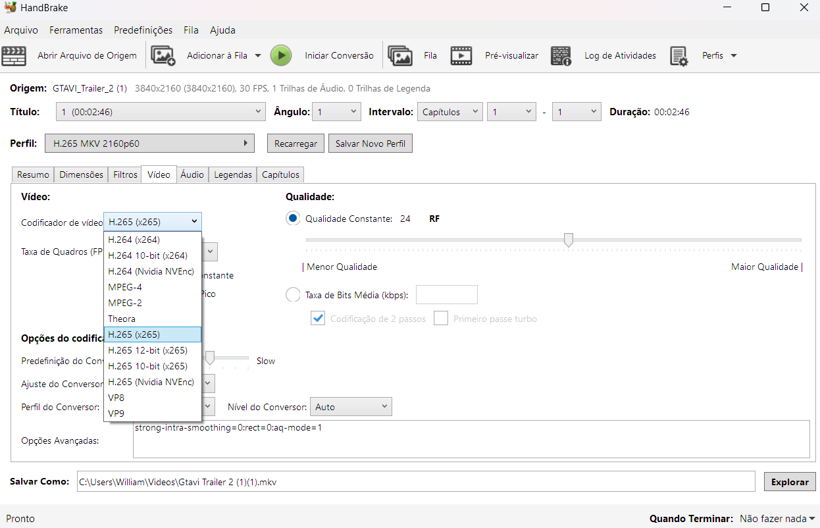This screenshot has width=820, height=528.
Task: Click the Pré-visualizar toolbar label
Action: click(511, 56)
